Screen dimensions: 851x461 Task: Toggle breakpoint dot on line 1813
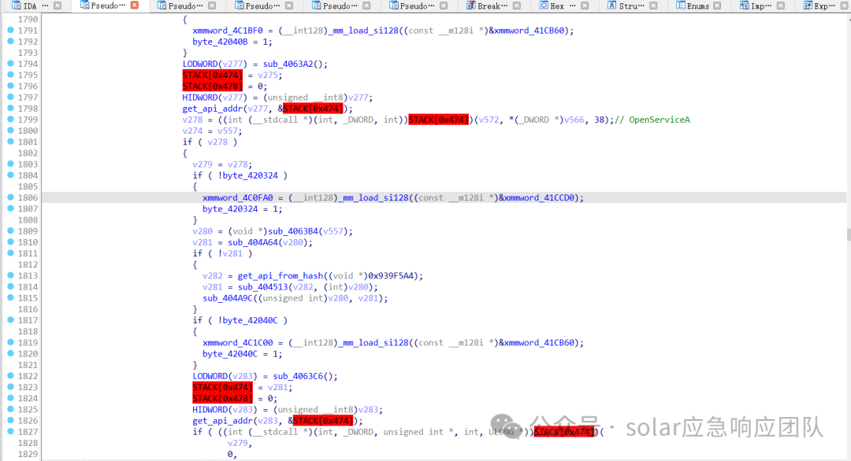click(x=10, y=275)
